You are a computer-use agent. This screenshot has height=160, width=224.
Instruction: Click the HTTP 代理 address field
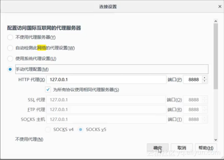106,80
